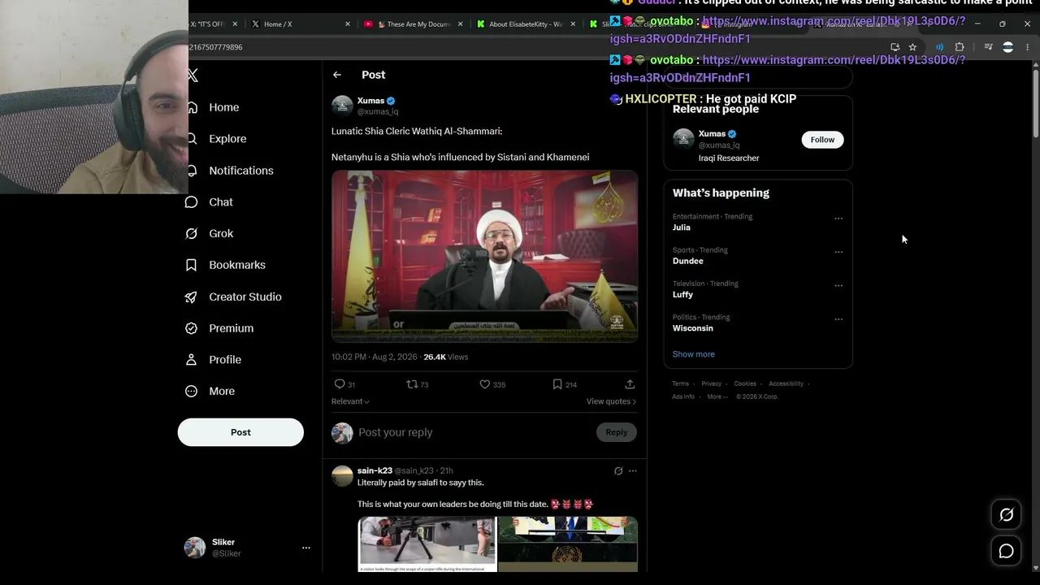The height and width of the screenshot is (585, 1040).
Task: Expand the More footer menu
Action: pos(717,396)
